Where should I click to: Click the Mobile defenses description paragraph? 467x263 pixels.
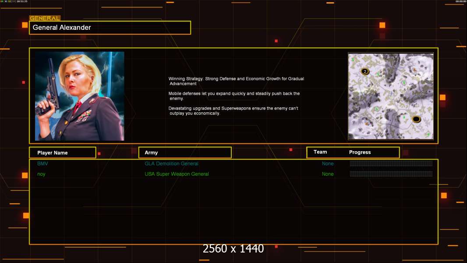tap(234, 96)
